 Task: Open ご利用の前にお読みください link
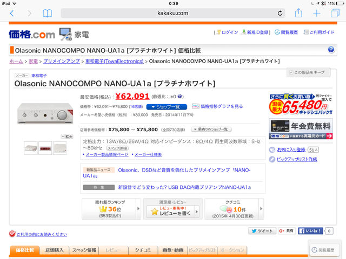click(x=42, y=235)
